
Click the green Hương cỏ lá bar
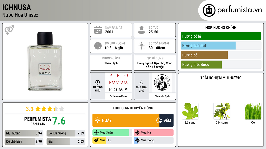221,36
